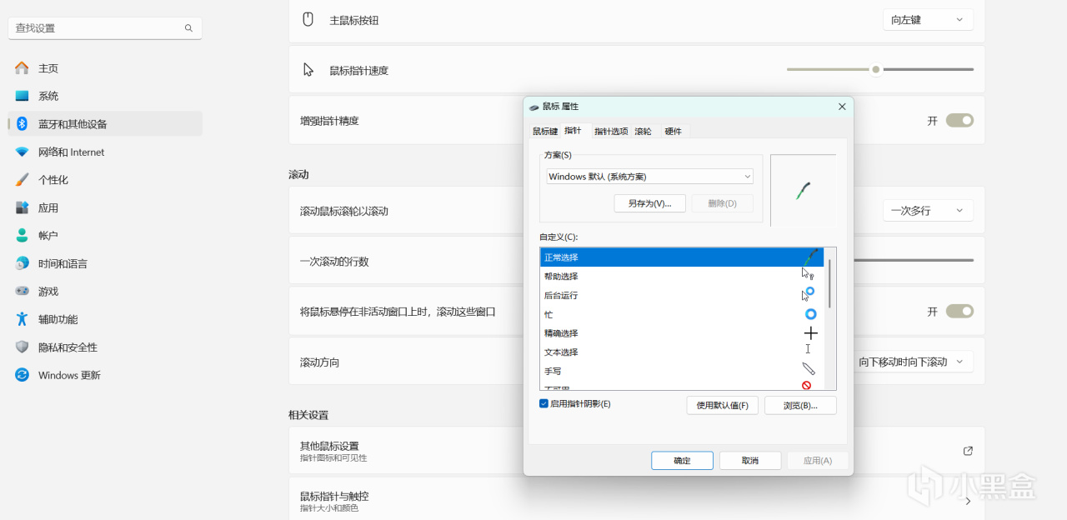
Task: Open the 滚轮 tab
Action: 644,132
